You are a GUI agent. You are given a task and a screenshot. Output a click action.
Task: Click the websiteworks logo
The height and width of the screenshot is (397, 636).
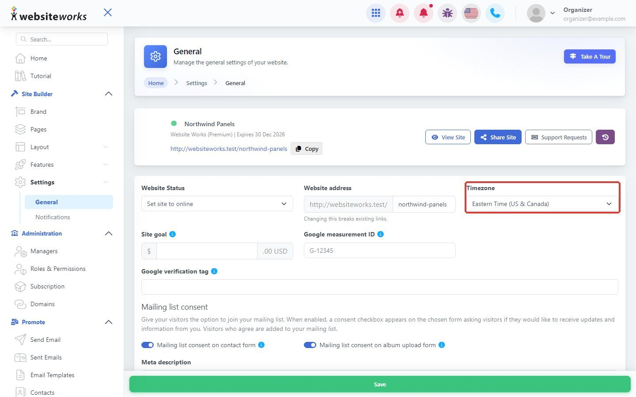49,14
